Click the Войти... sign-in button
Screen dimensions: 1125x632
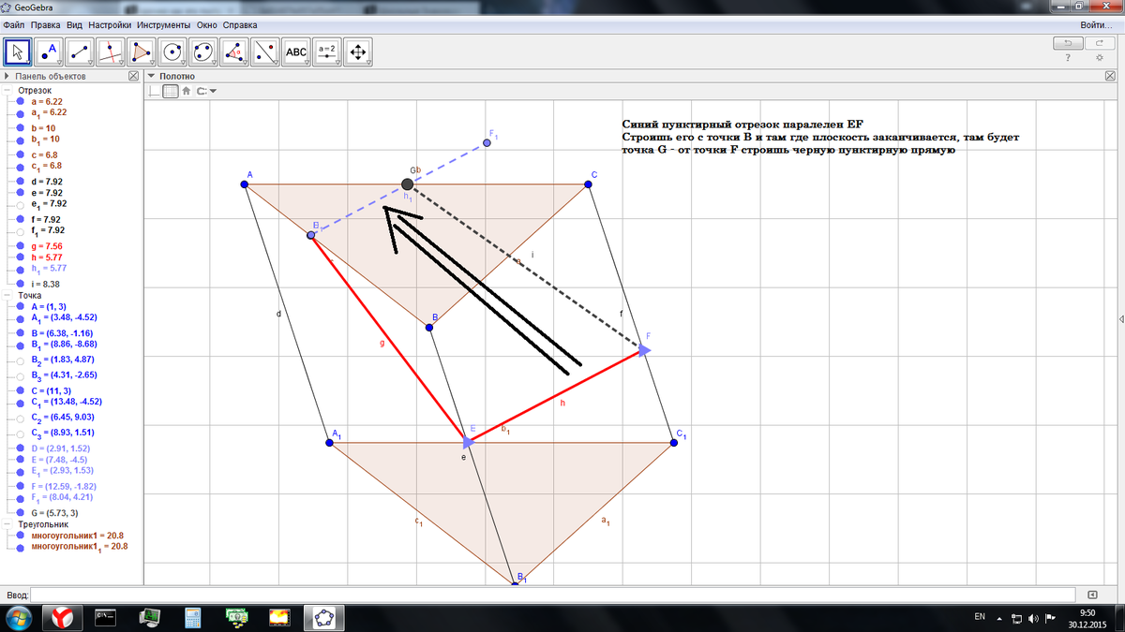(1095, 24)
